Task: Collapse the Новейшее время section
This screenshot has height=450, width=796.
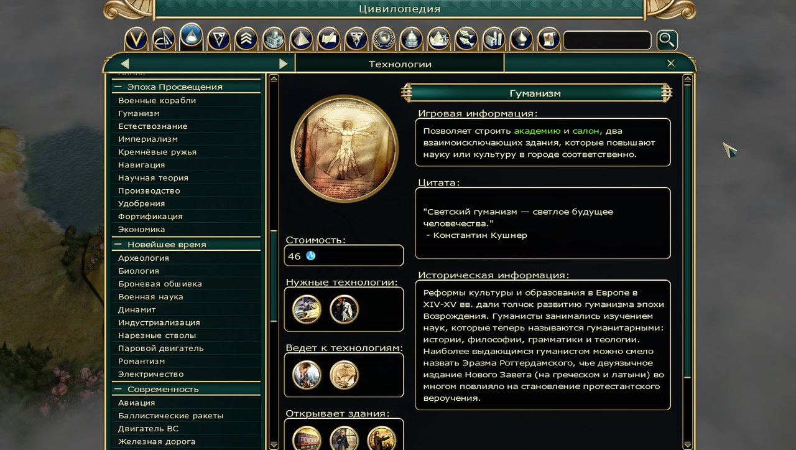Action: (118, 245)
